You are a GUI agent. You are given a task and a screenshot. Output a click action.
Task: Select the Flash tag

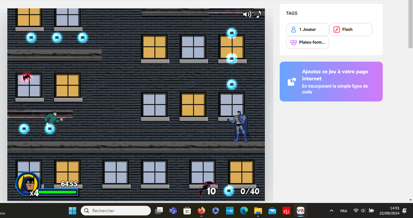(350, 29)
